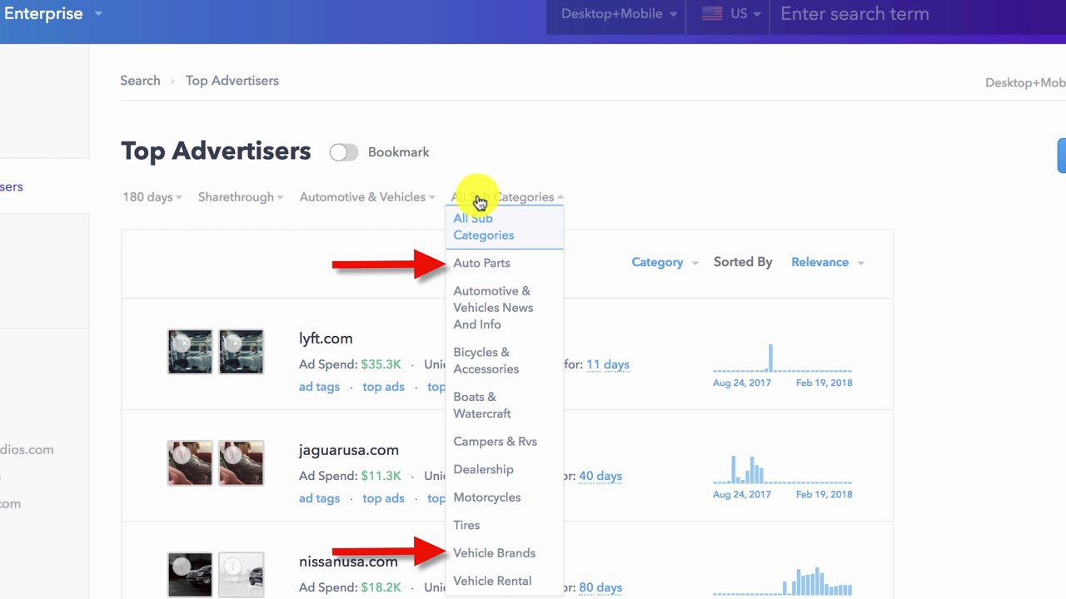This screenshot has width=1066, height=599.
Task: Open first lyft.com ad thumbnail
Action: tap(190, 351)
